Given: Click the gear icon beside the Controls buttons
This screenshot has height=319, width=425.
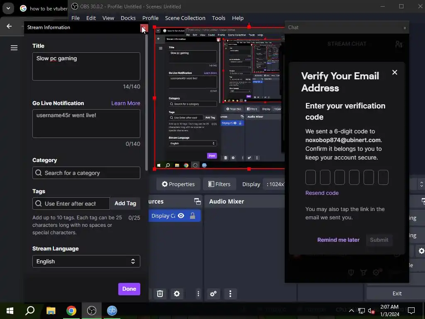Looking at the screenshot, I should pyautogui.click(x=421, y=251).
